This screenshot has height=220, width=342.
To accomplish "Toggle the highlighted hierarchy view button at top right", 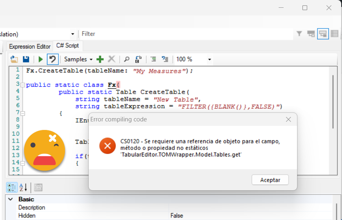I will (x=323, y=34).
